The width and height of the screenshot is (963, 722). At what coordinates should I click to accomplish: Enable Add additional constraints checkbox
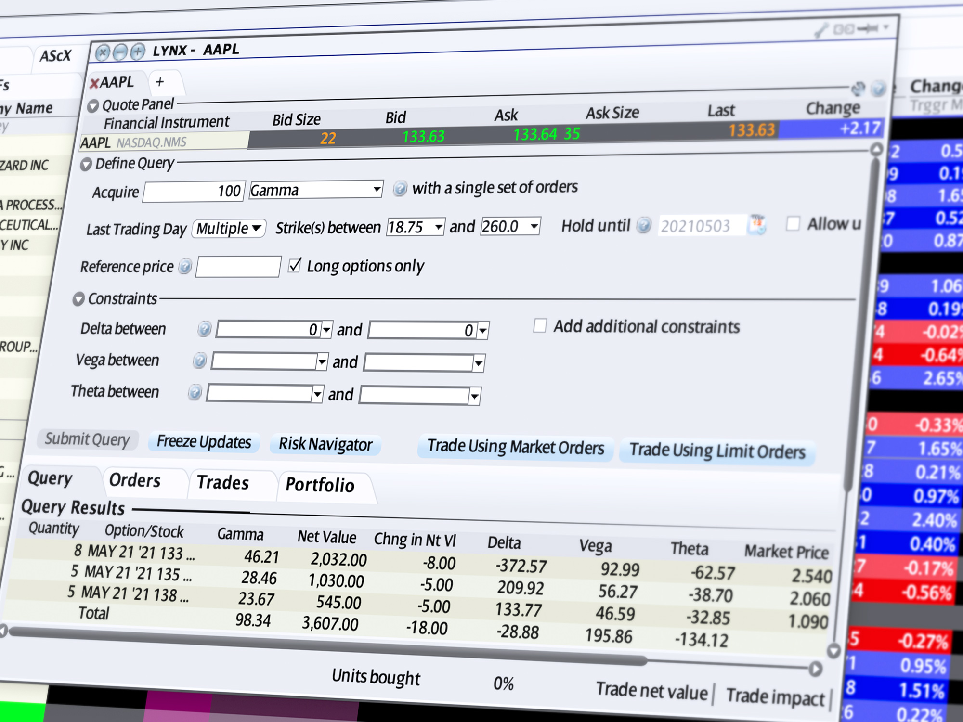(540, 326)
